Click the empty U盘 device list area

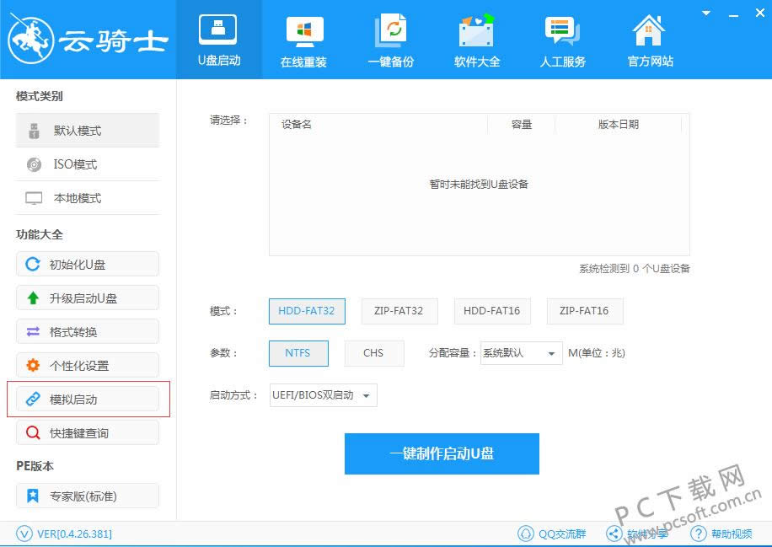479,202
